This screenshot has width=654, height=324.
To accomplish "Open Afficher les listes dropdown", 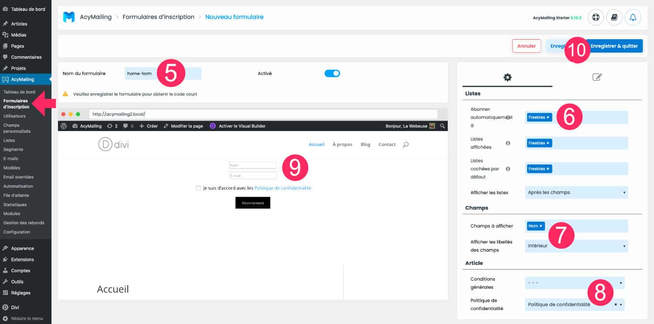I will [x=576, y=192].
